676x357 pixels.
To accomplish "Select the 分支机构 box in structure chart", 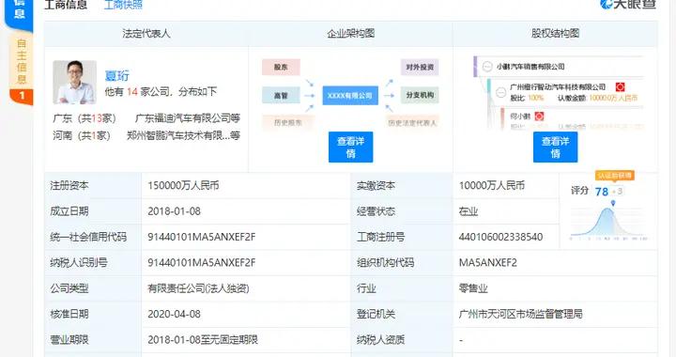I will [x=420, y=95].
